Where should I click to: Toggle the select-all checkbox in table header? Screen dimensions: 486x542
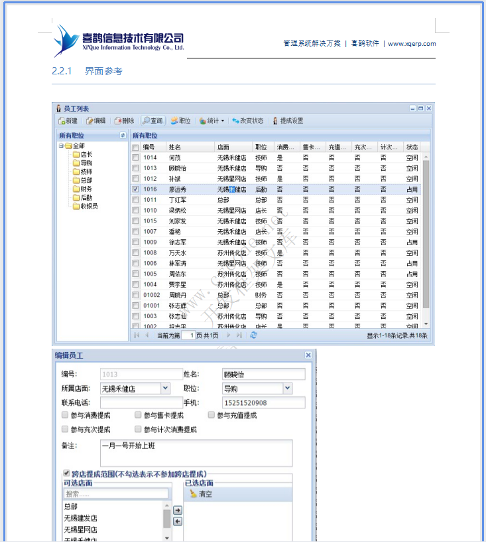coord(135,147)
